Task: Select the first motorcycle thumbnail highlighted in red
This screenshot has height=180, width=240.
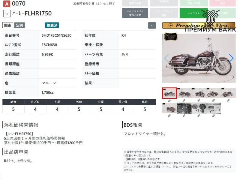Action: [x=169, y=93]
